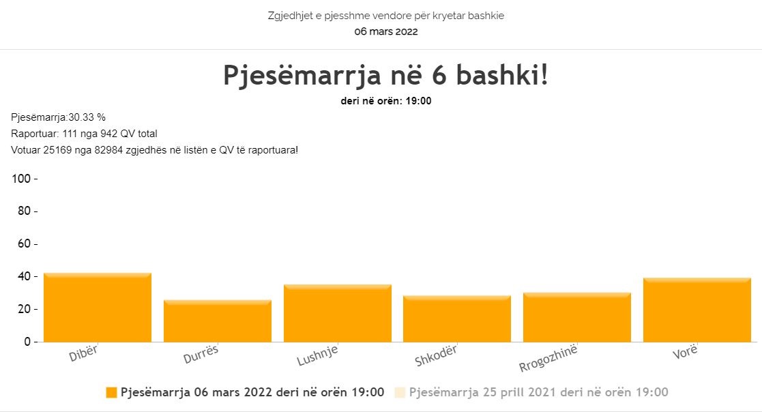Click the Vorë axis label
Image resolution: width=762 pixels, height=412 pixels.
[x=685, y=352]
